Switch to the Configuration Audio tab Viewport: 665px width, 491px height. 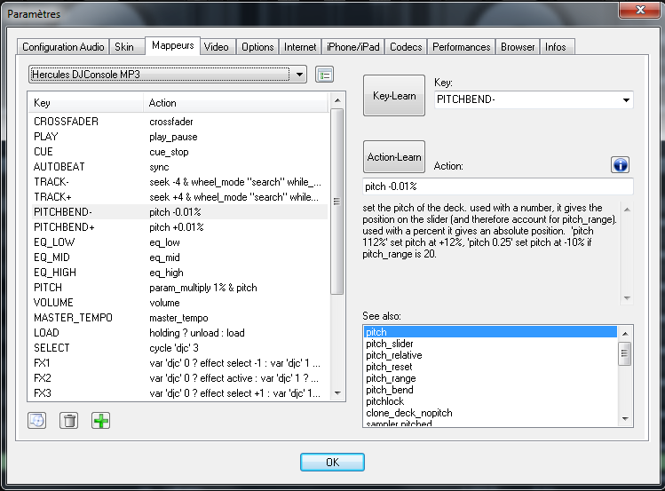pos(63,46)
